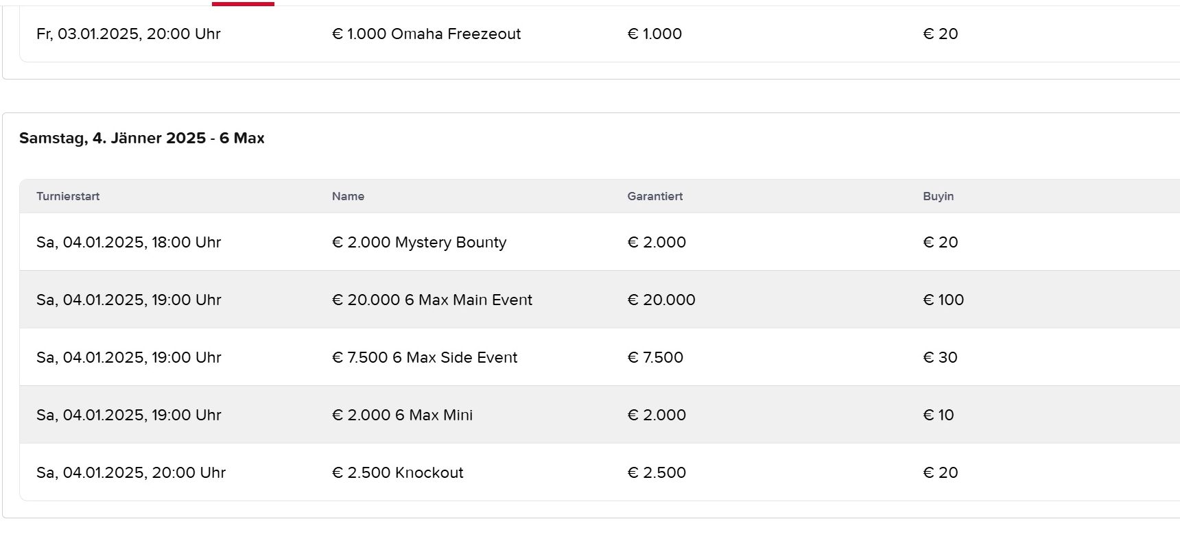Click the € 20.000 guaranteed amount cell
The image size is (1180, 543).
[661, 300]
